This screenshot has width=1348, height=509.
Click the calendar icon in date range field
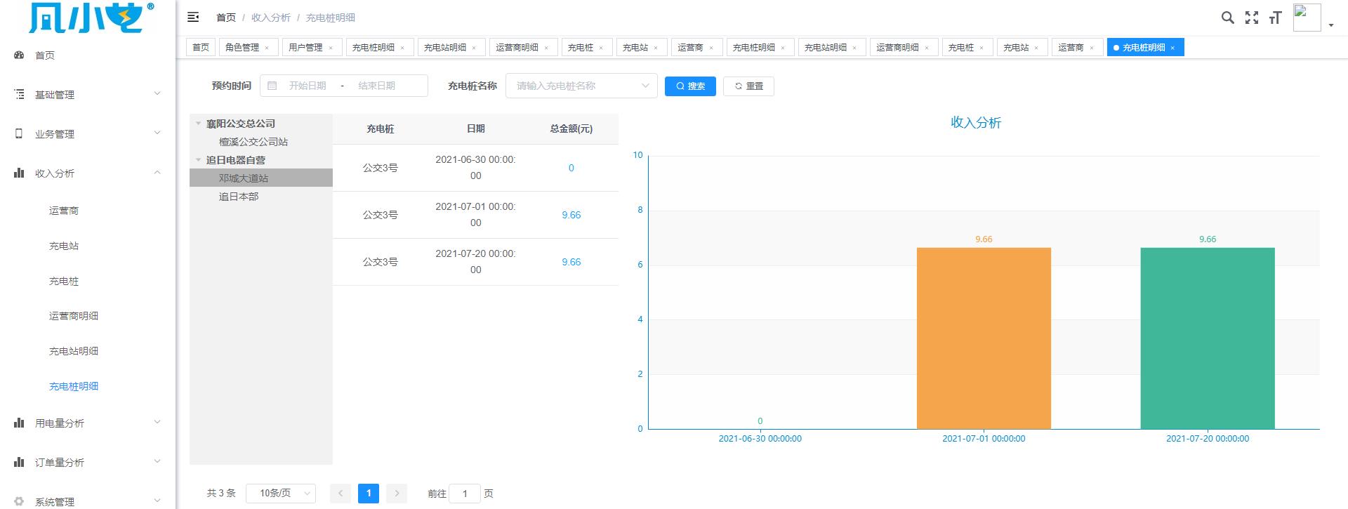[272, 86]
